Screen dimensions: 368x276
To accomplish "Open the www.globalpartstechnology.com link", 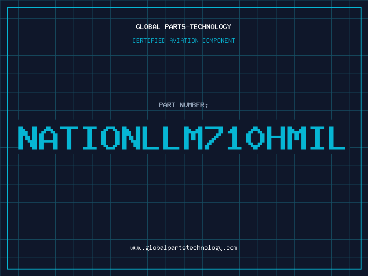I will 184,248.
